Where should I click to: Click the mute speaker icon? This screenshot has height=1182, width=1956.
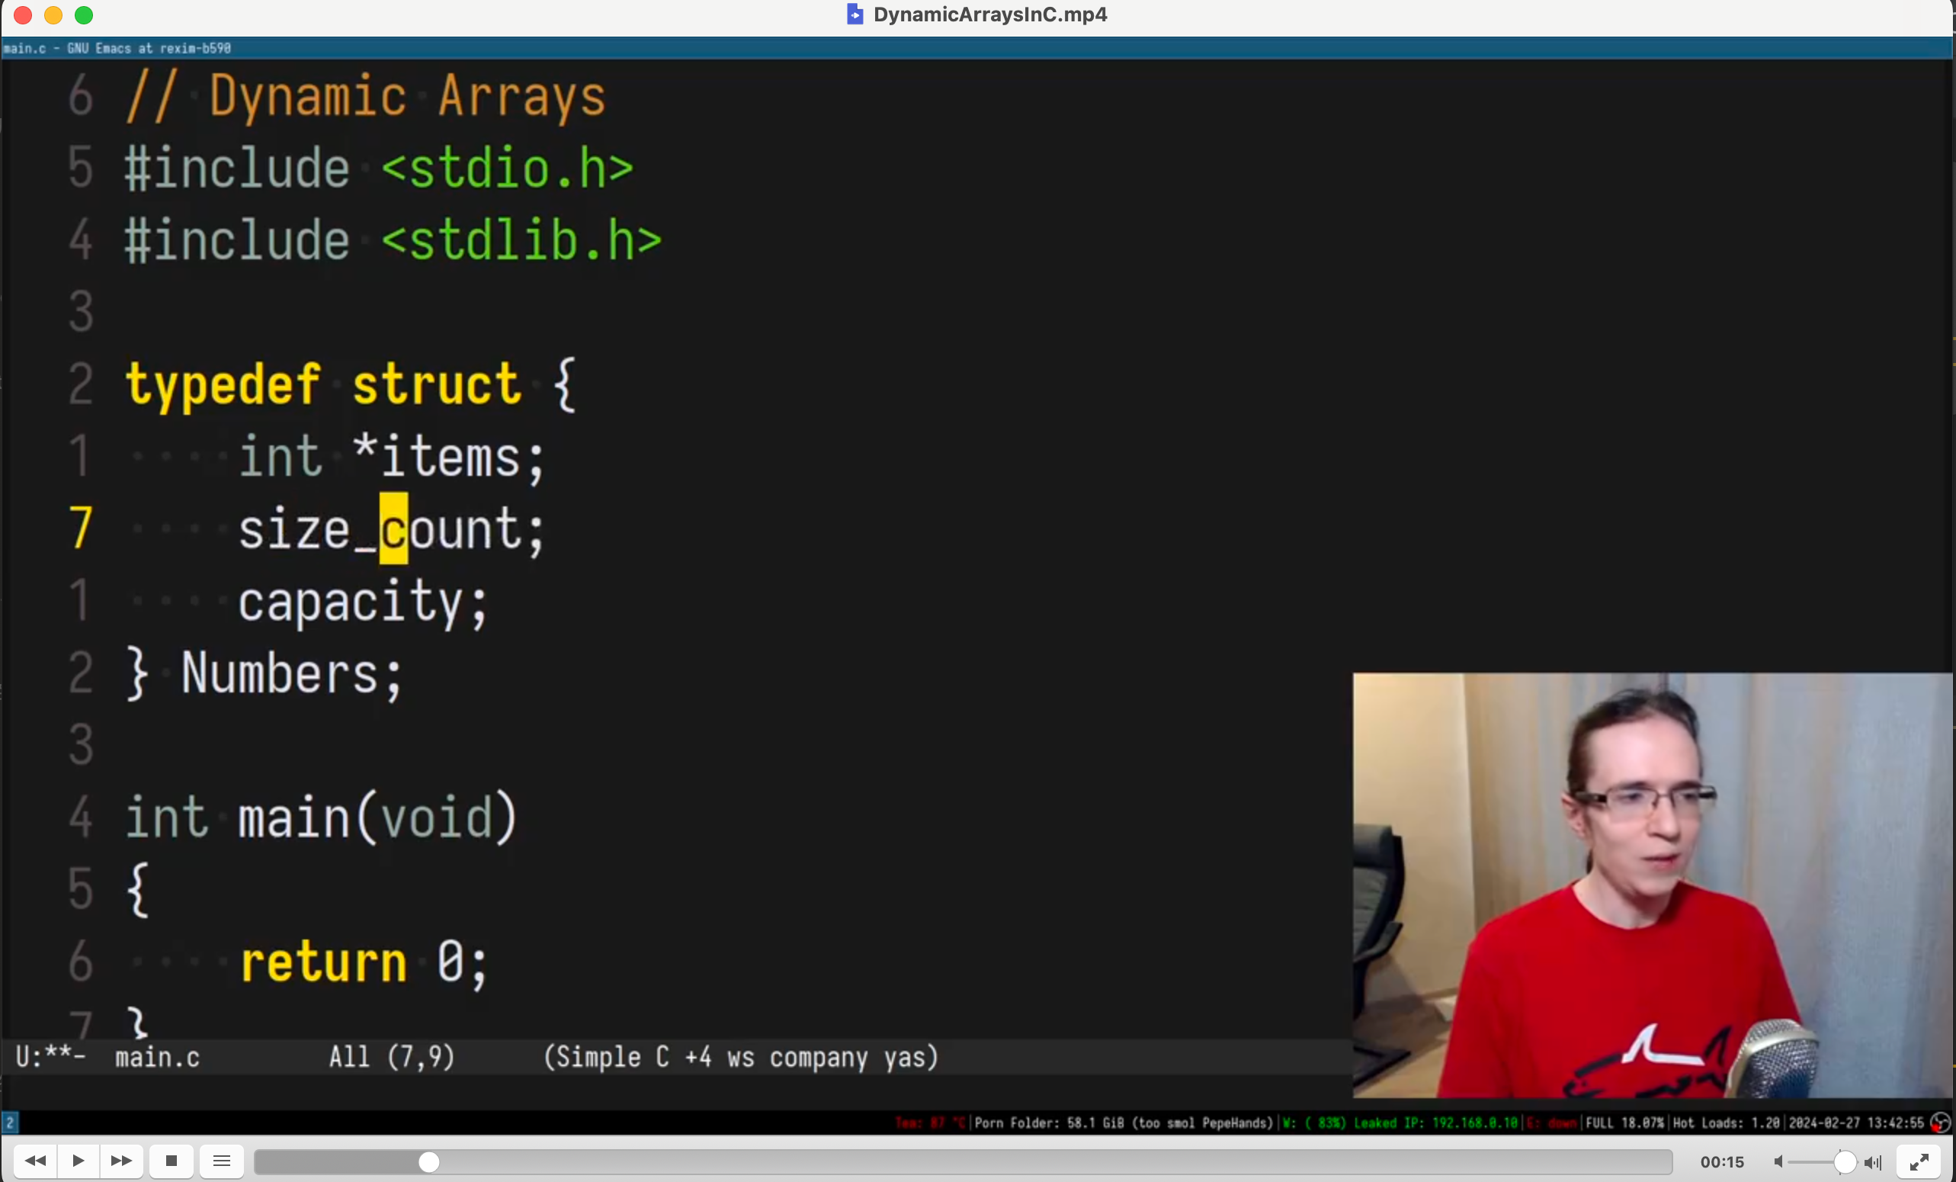click(1778, 1162)
